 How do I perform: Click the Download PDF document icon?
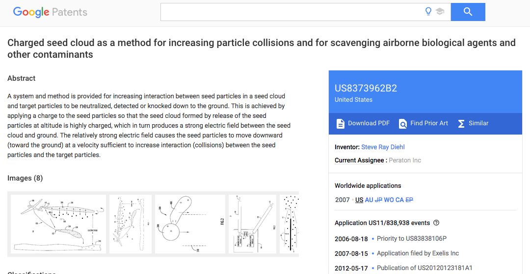click(341, 124)
